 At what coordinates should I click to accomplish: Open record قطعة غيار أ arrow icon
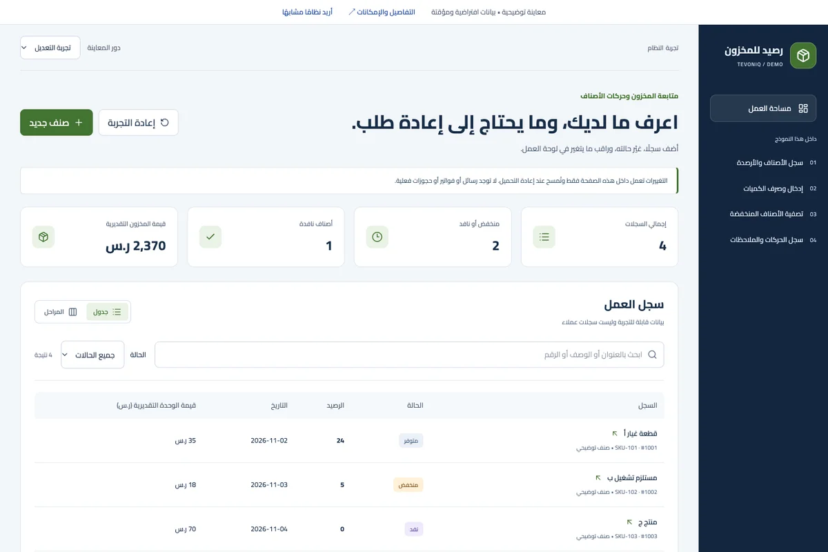tap(615, 433)
